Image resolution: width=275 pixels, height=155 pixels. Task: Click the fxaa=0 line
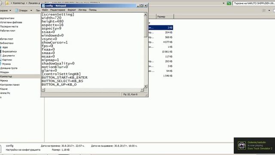click(x=48, y=50)
